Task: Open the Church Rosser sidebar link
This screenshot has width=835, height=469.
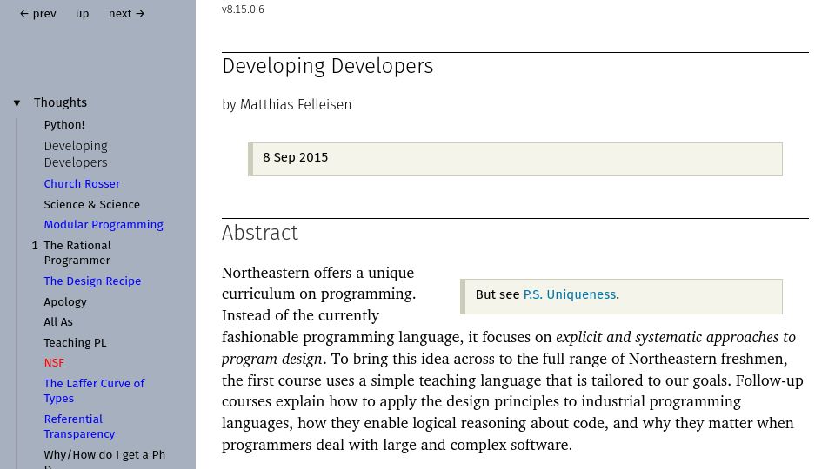Action: pyautogui.click(x=82, y=183)
